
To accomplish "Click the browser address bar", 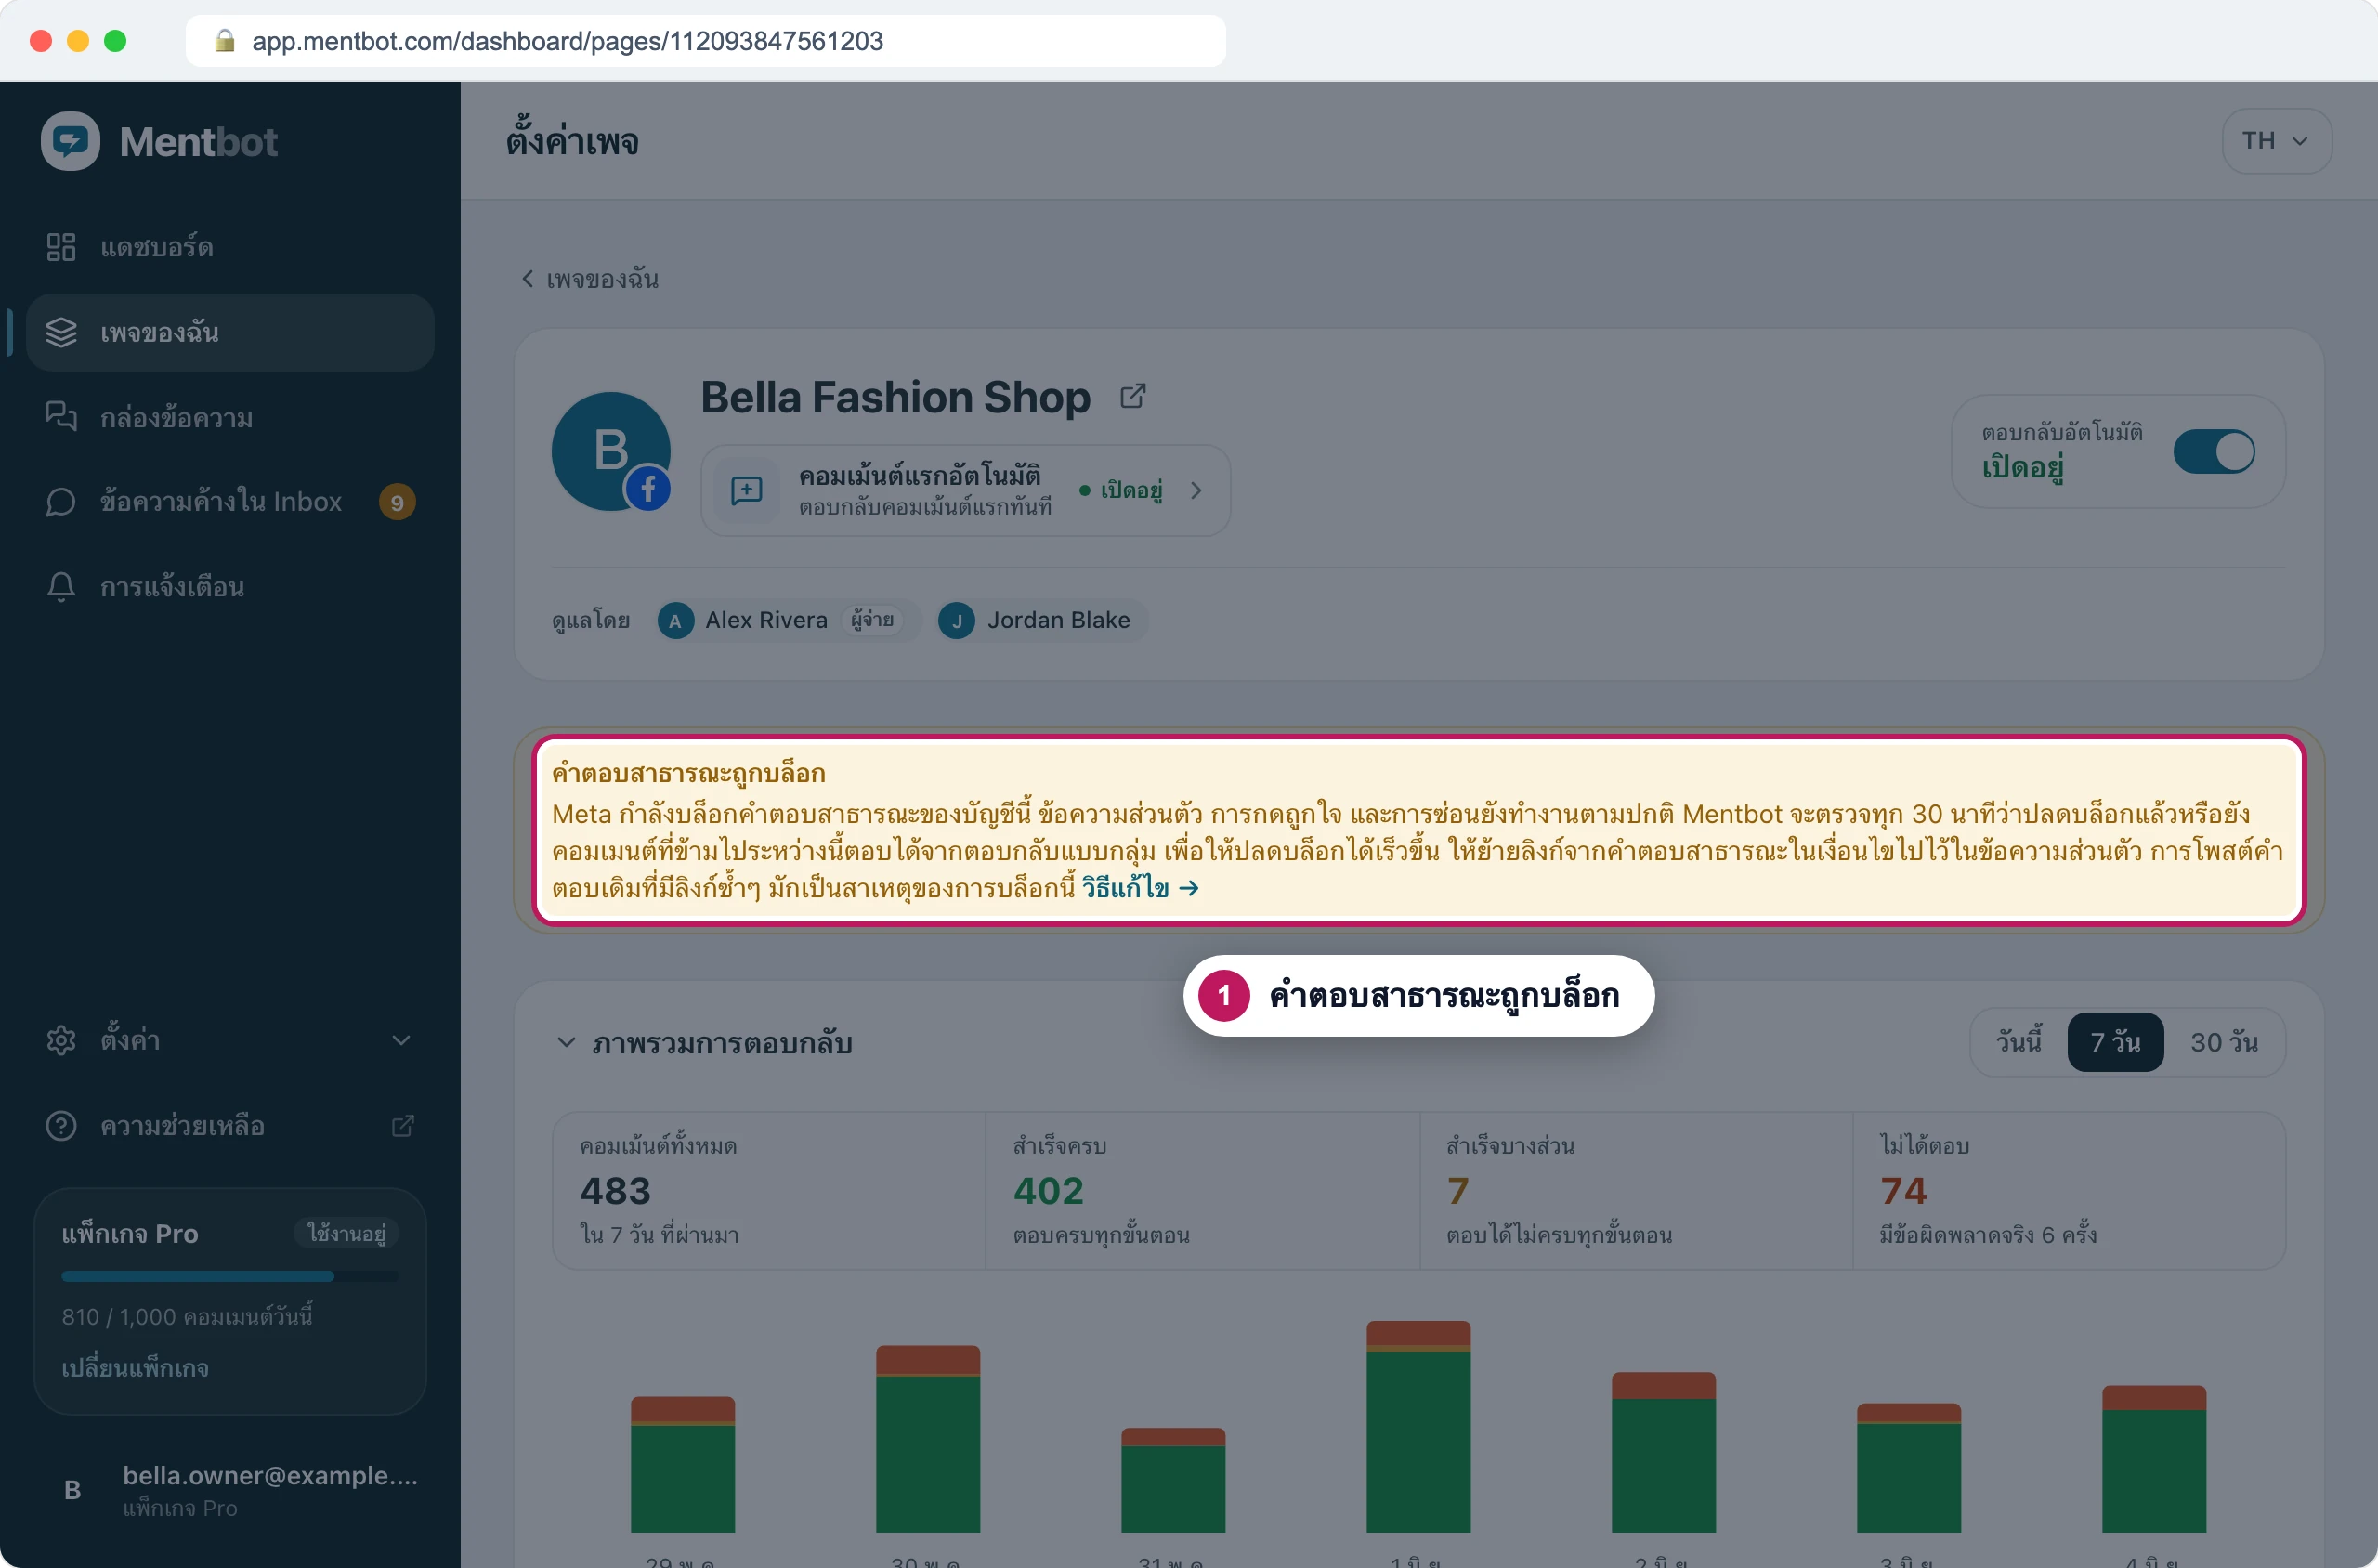I will [705, 41].
